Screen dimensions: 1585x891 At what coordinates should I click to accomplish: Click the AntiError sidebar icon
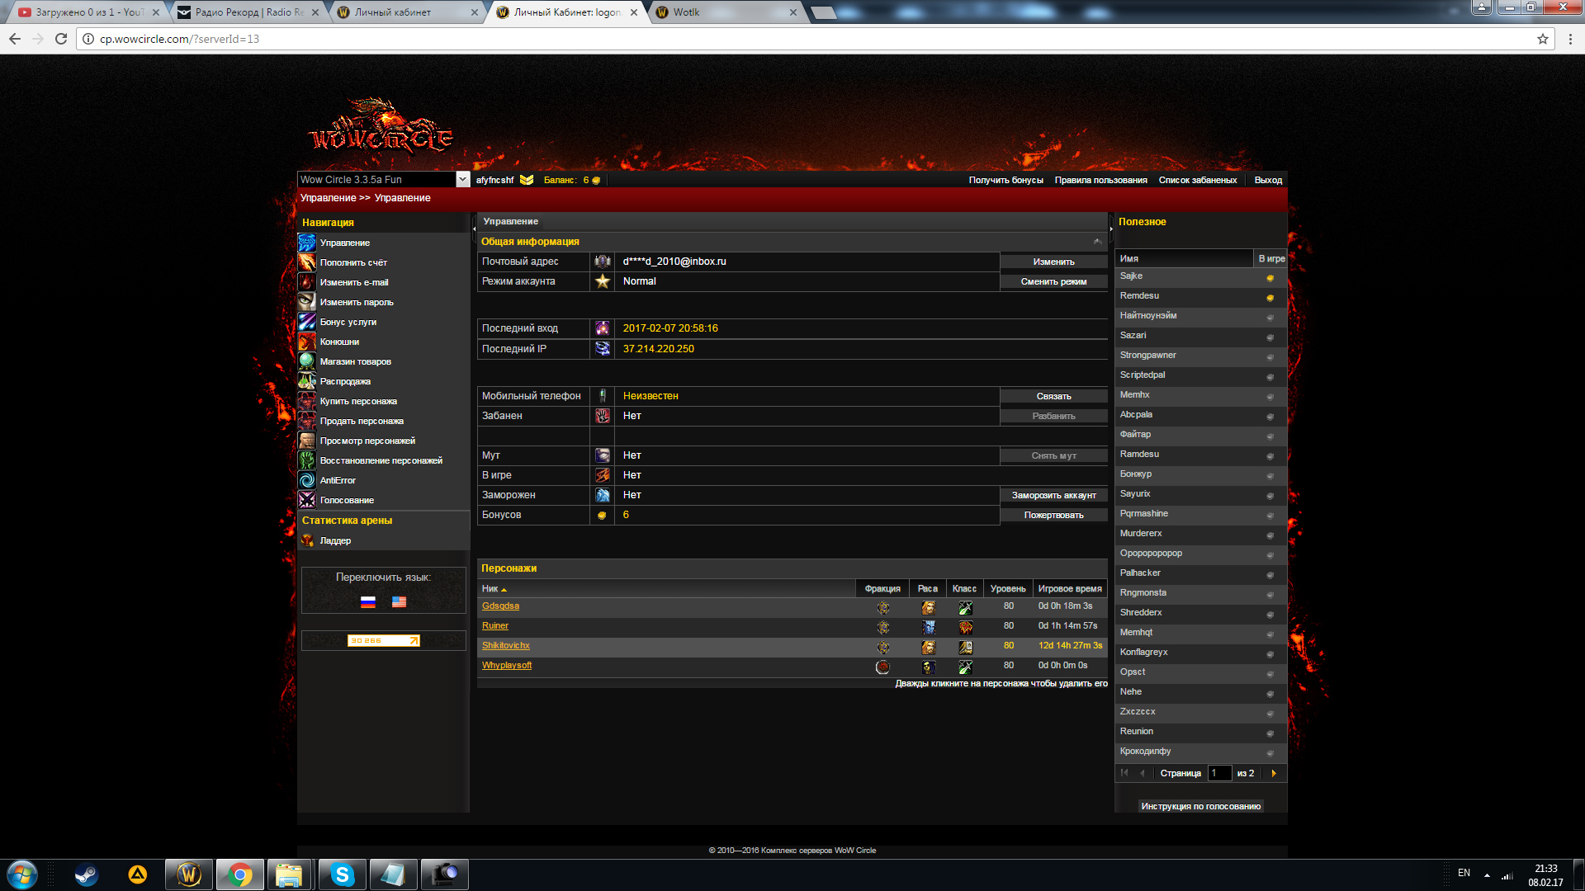[307, 480]
